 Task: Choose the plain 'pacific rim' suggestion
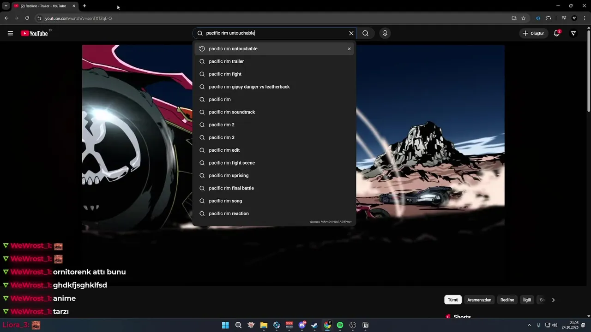click(274, 100)
